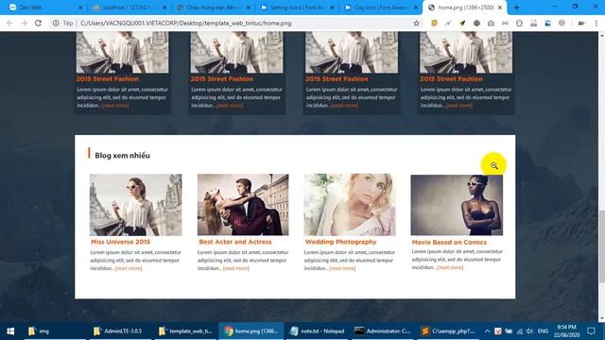605x340 pixels.
Task: Switch to note.txt Notepad window
Action: (x=318, y=331)
